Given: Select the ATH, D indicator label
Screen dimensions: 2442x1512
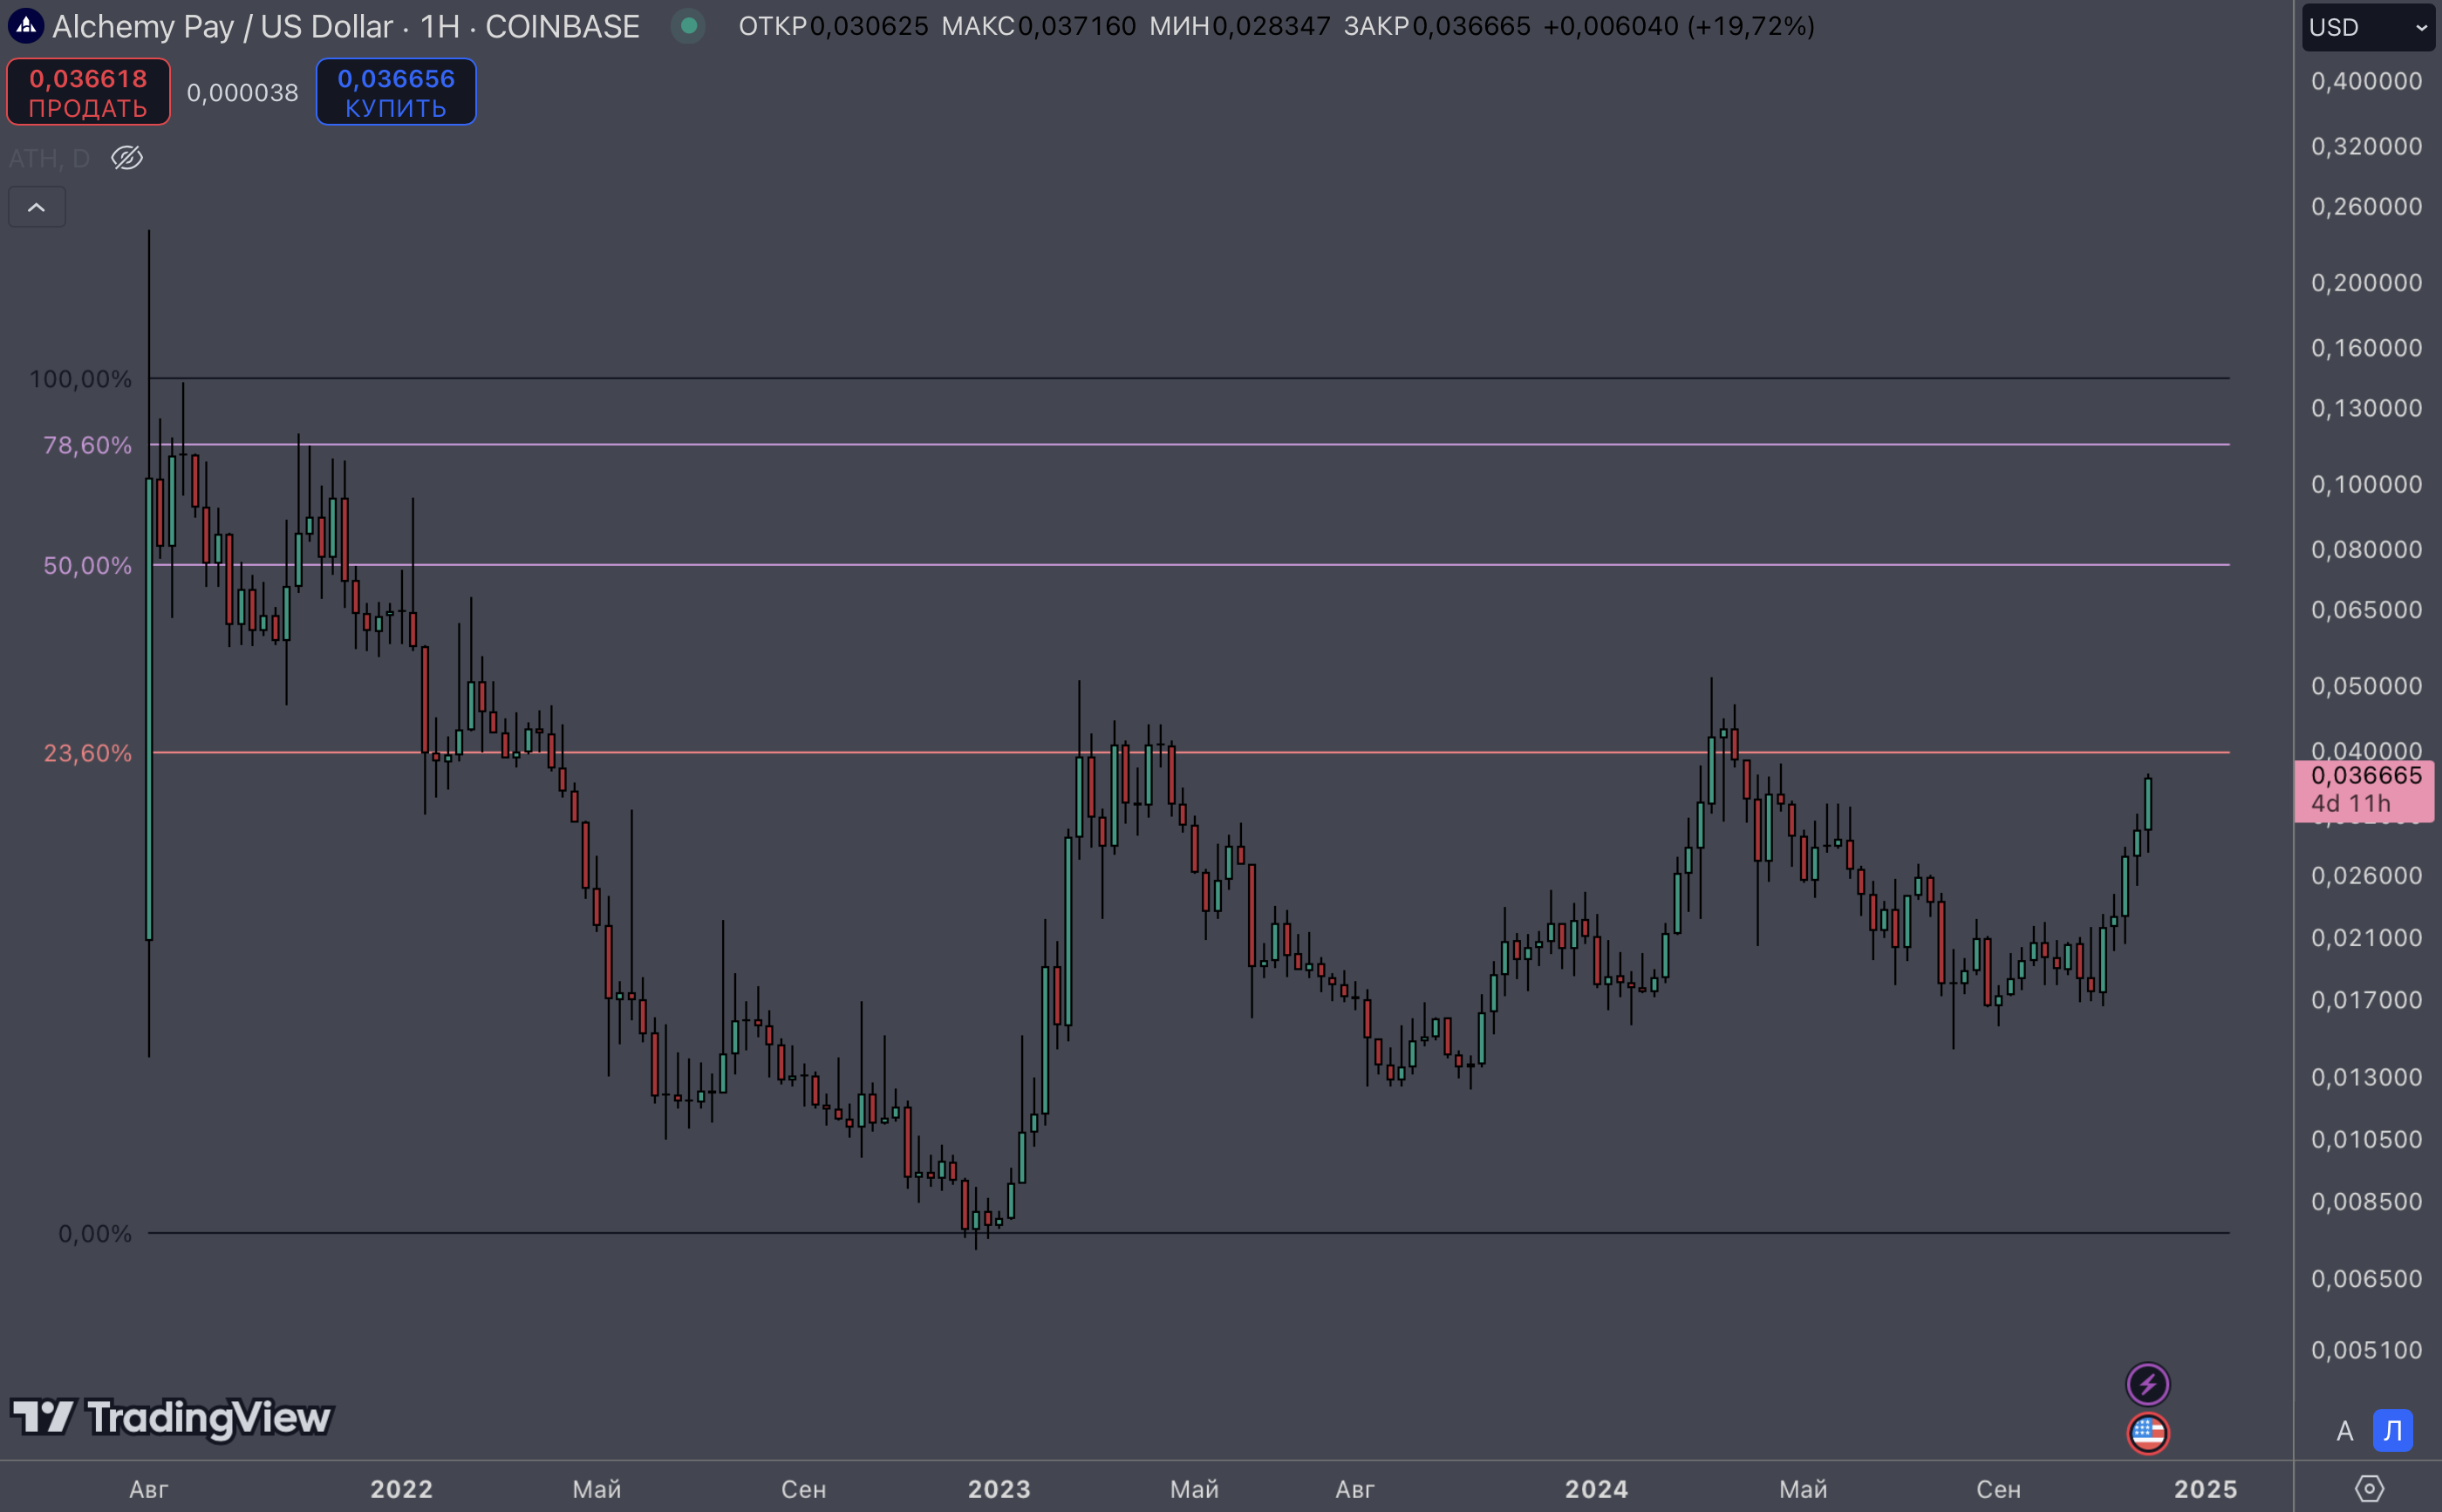Looking at the screenshot, I should coord(49,158).
